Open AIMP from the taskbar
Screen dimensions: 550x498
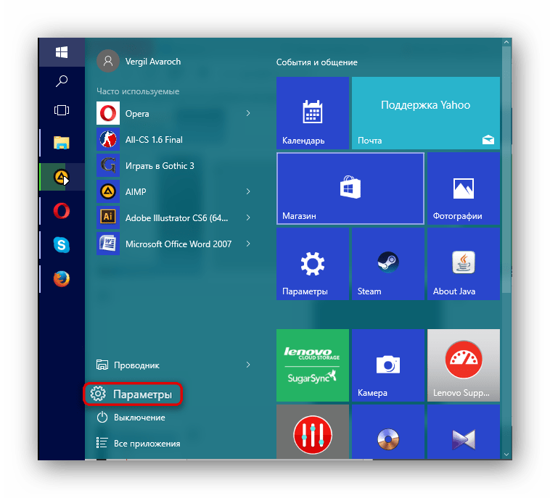click(x=62, y=177)
